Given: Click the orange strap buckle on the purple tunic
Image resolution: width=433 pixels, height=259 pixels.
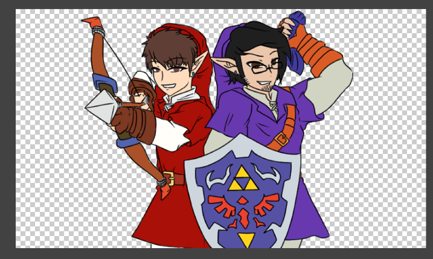Looking at the screenshot, I should (281, 139).
